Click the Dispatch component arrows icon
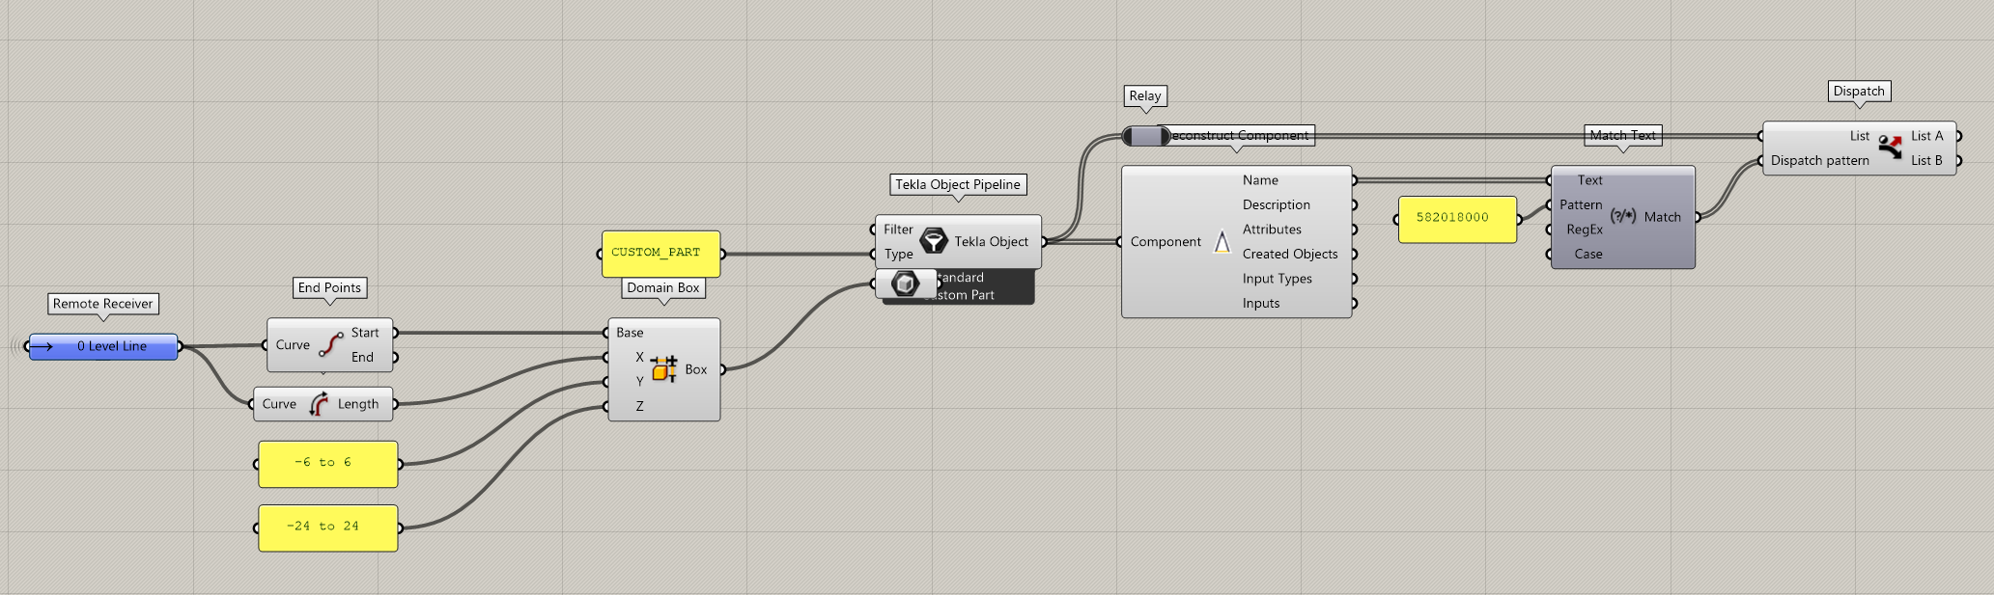 [1890, 148]
